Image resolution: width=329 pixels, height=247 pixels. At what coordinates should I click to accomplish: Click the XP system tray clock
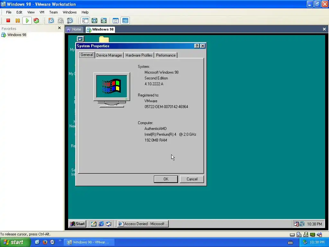pyautogui.click(x=317, y=242)
